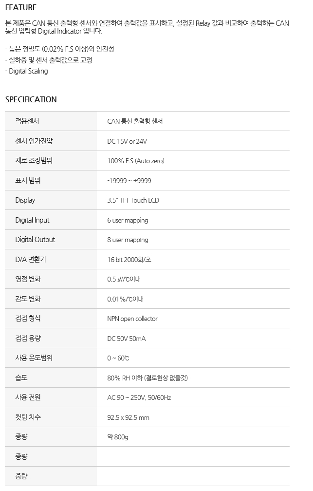
Task: Click the Digital Scaling feature line
Action: click(x=27, y=71)
